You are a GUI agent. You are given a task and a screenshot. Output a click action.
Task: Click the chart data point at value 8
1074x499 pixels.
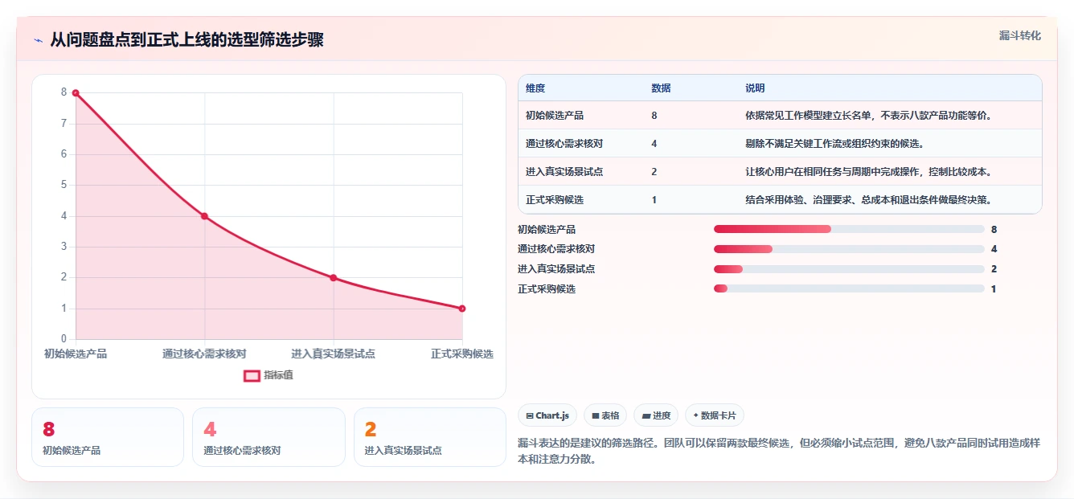pyautogui.click(x=76, y=93)
